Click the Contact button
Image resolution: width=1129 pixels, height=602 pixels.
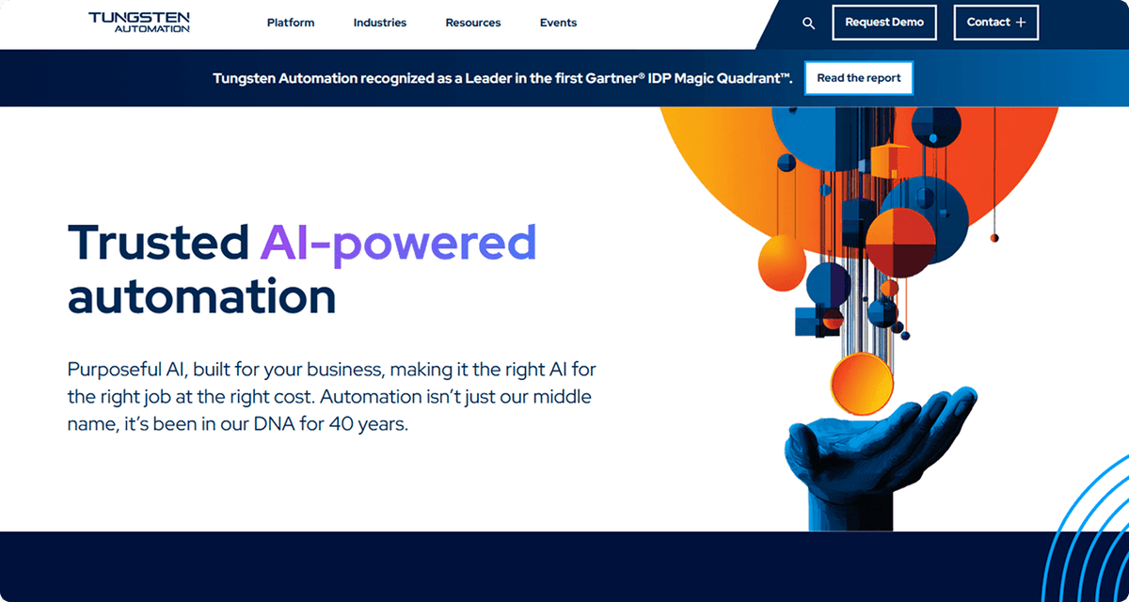point(996,23)
